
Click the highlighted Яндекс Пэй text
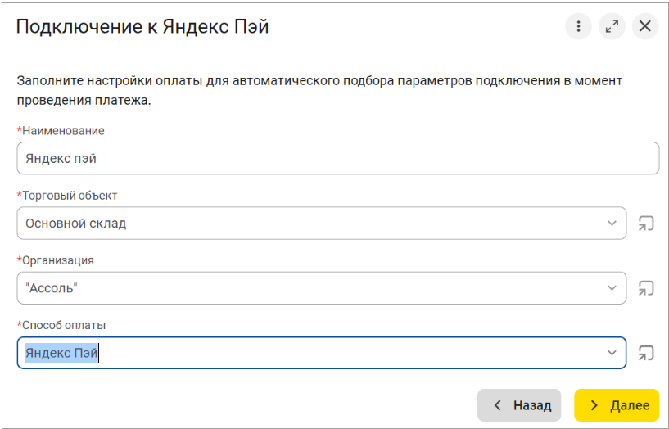[x=62, y=353]
